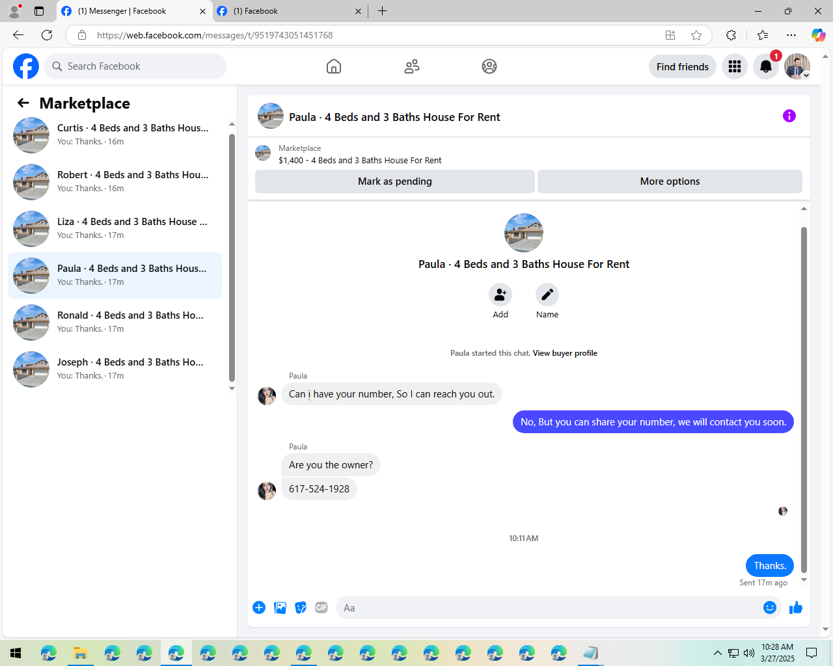Open the notifications bell
This screenshot has height=666, width=833.
pos(766,66)
